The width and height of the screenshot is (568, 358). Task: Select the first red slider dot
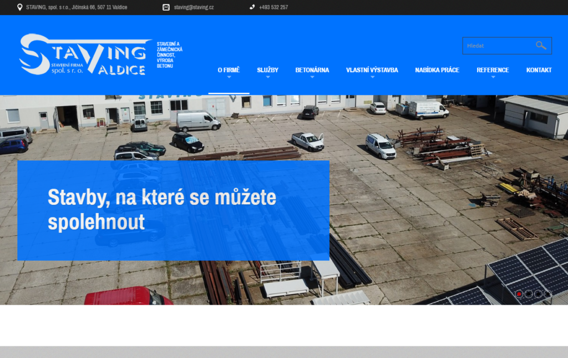pos(519,294)
